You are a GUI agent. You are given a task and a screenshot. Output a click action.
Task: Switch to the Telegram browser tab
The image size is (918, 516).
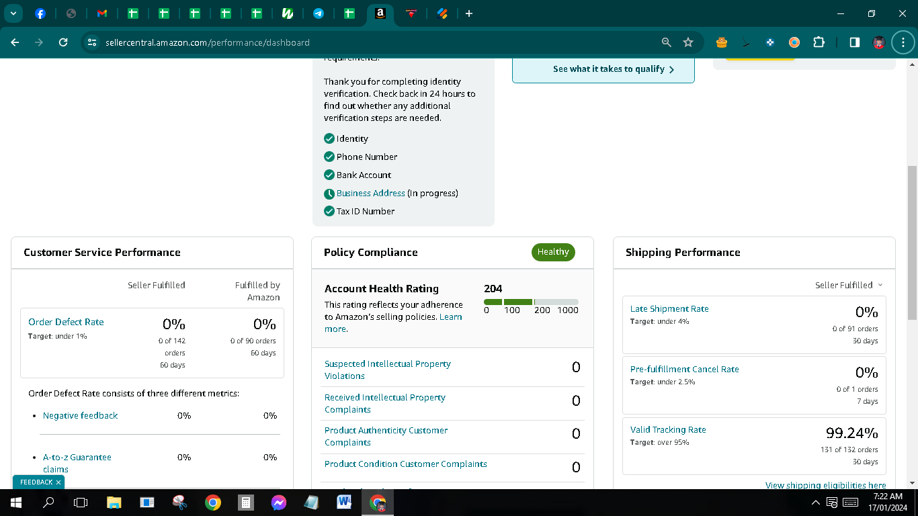coord(319,13)
